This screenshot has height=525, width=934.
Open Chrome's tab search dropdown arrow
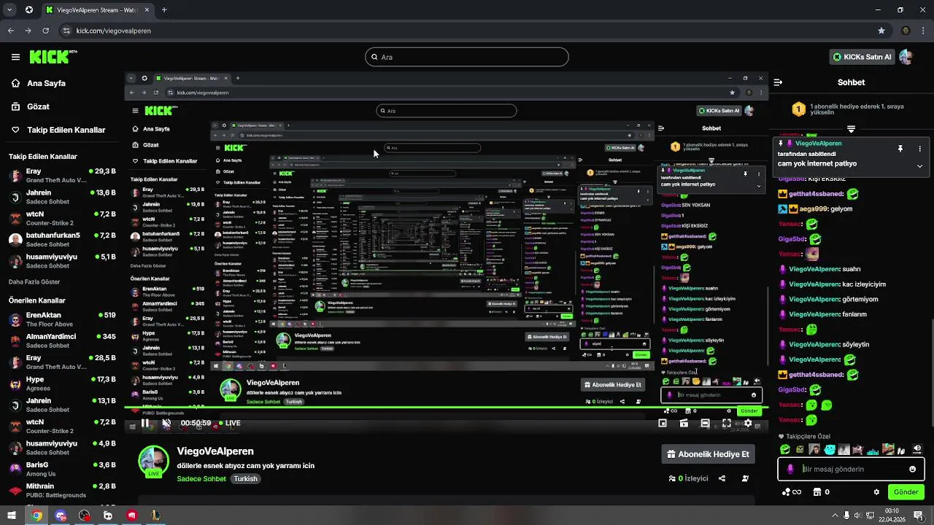9,10
